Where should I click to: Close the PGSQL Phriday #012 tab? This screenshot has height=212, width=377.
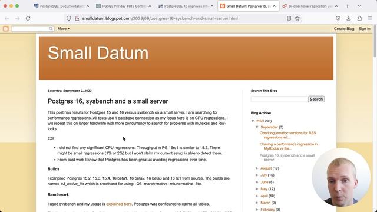(x=150, y=6)
